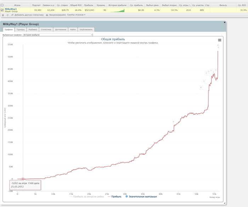Toggle the Значительные выигрыши legend series
248x207 pixels.
(141, 197)
